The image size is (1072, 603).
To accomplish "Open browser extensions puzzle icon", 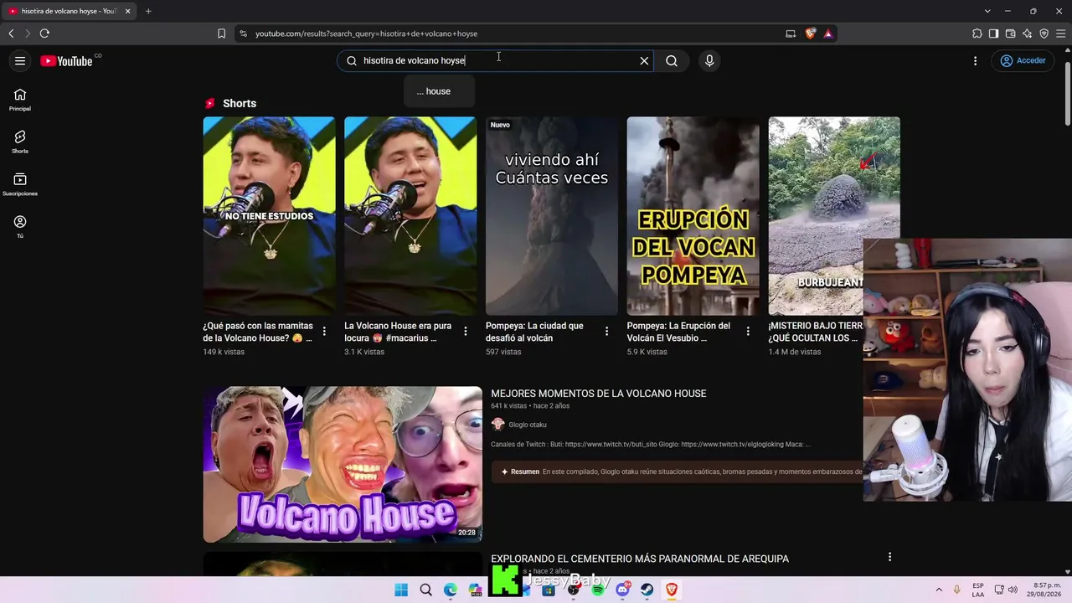I will click(977, 33).
